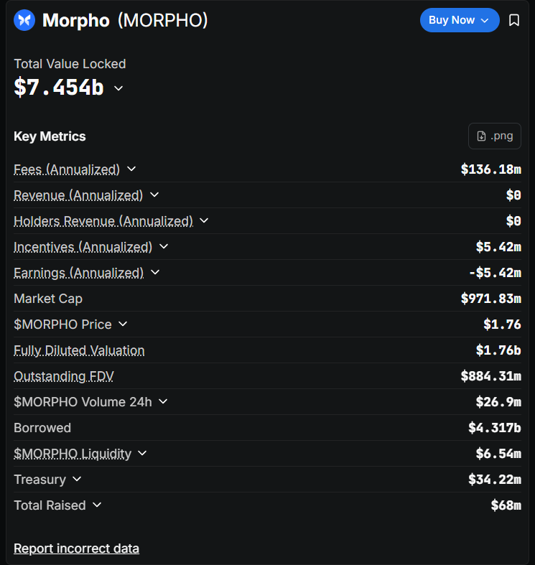Expand Earnings (Annualized) breakdown
Image resolution: width=535 pixels, height=565 pixels.
coord(155,273)
